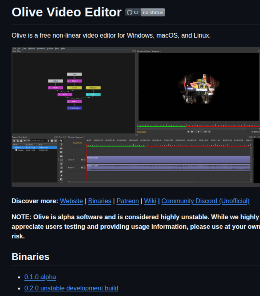Viewport: 260px width, 296px height.
Task: Open the Edit menu in the screenshot
Action: (x=19, y=48)
